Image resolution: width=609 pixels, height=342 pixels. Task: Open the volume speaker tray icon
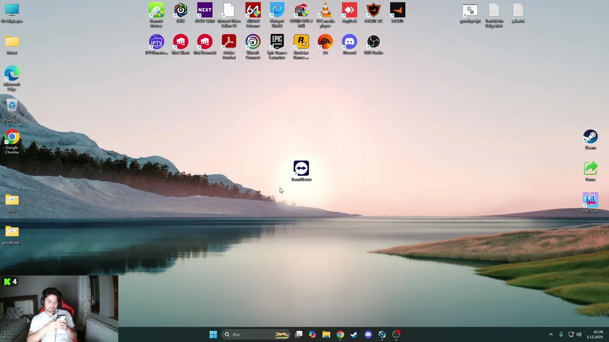579,334
